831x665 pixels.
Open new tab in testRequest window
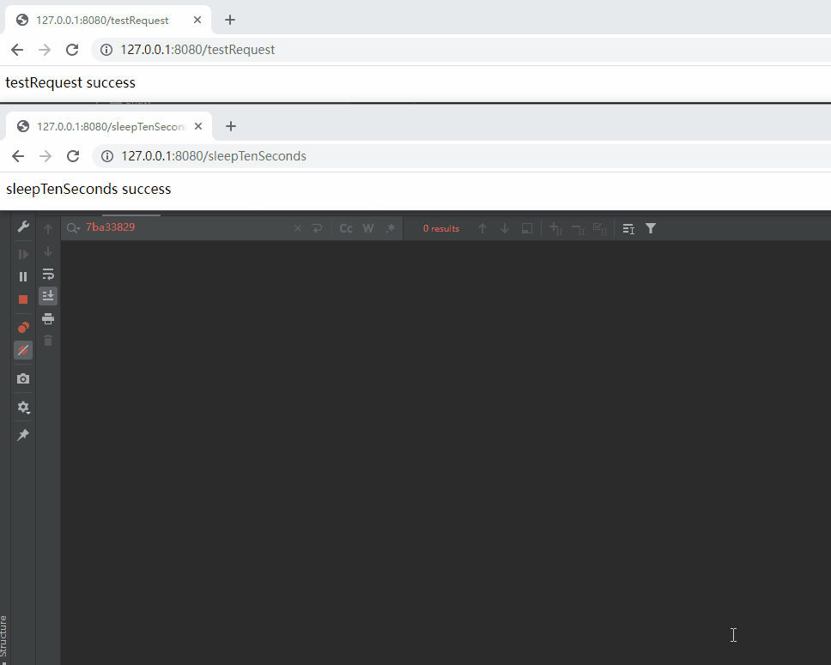(x=229, y=20)
